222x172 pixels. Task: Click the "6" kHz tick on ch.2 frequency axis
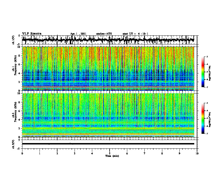19,111
